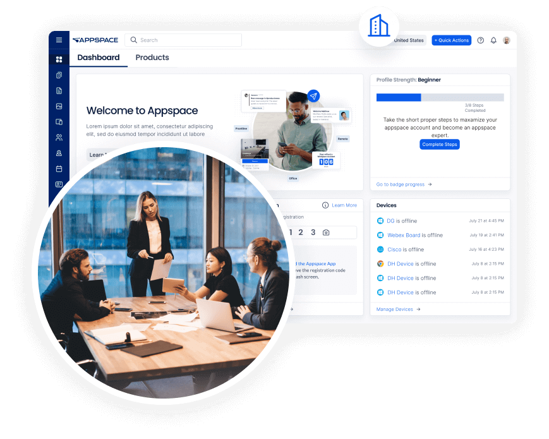Image resolution: width=549 pixels, height=439 pixels.
Task: Switch to the Dashboard tab
Action: pyautogui.click(x=99, y=57)
